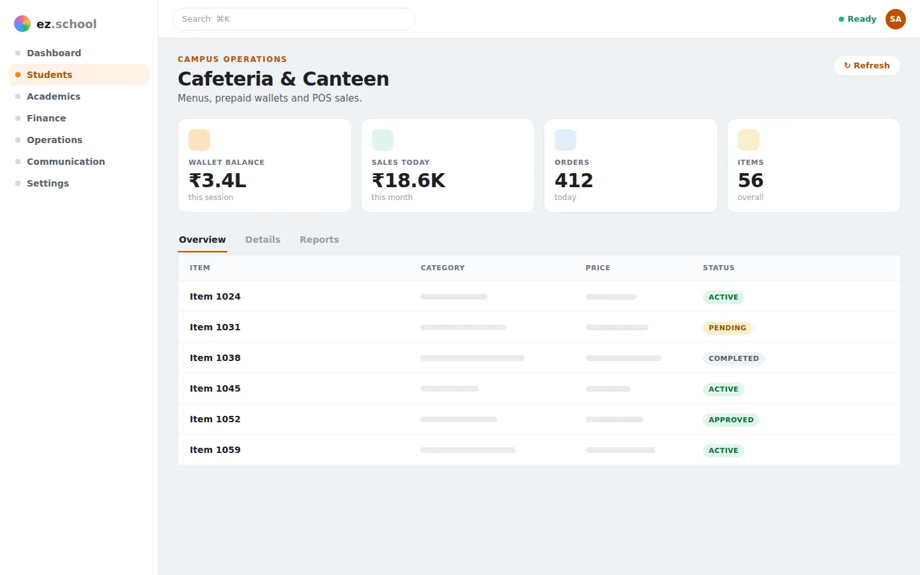
Task: Select the Item 1045 row
Action: click(539, 388)
